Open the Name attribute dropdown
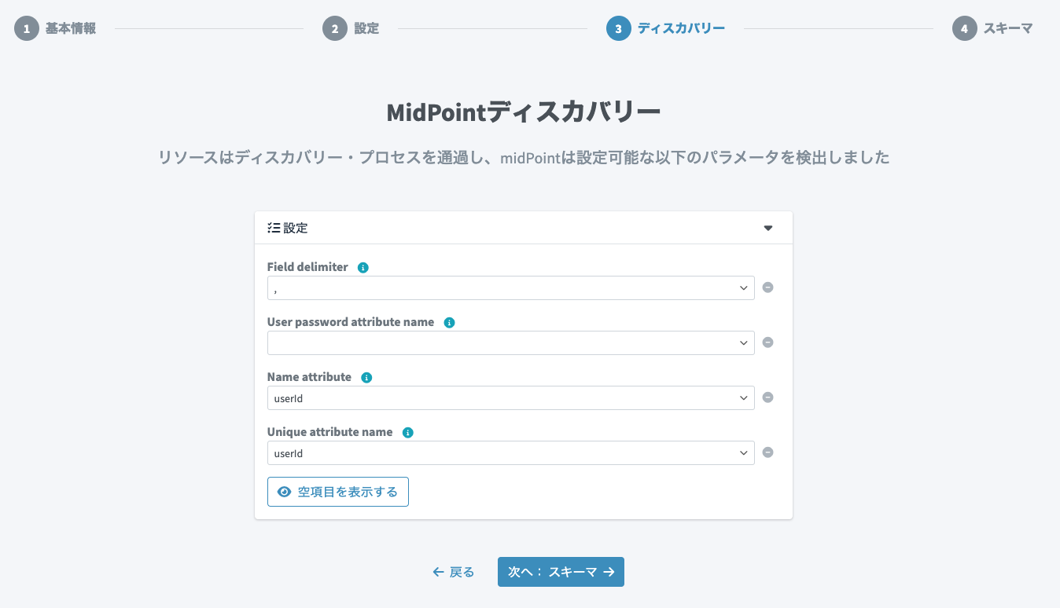The height and width of the screenshot is (608, 1060). (x=511, y=397)
